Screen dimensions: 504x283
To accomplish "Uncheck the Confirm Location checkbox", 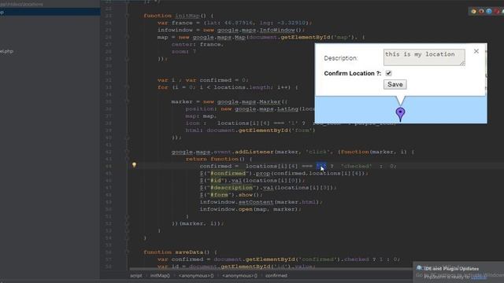I will point(388,73).
